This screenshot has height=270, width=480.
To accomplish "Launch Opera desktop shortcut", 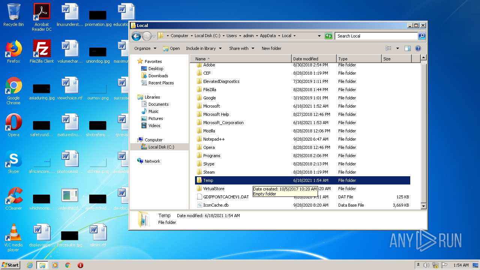I will pyautogui.click(x=13, y=125).
